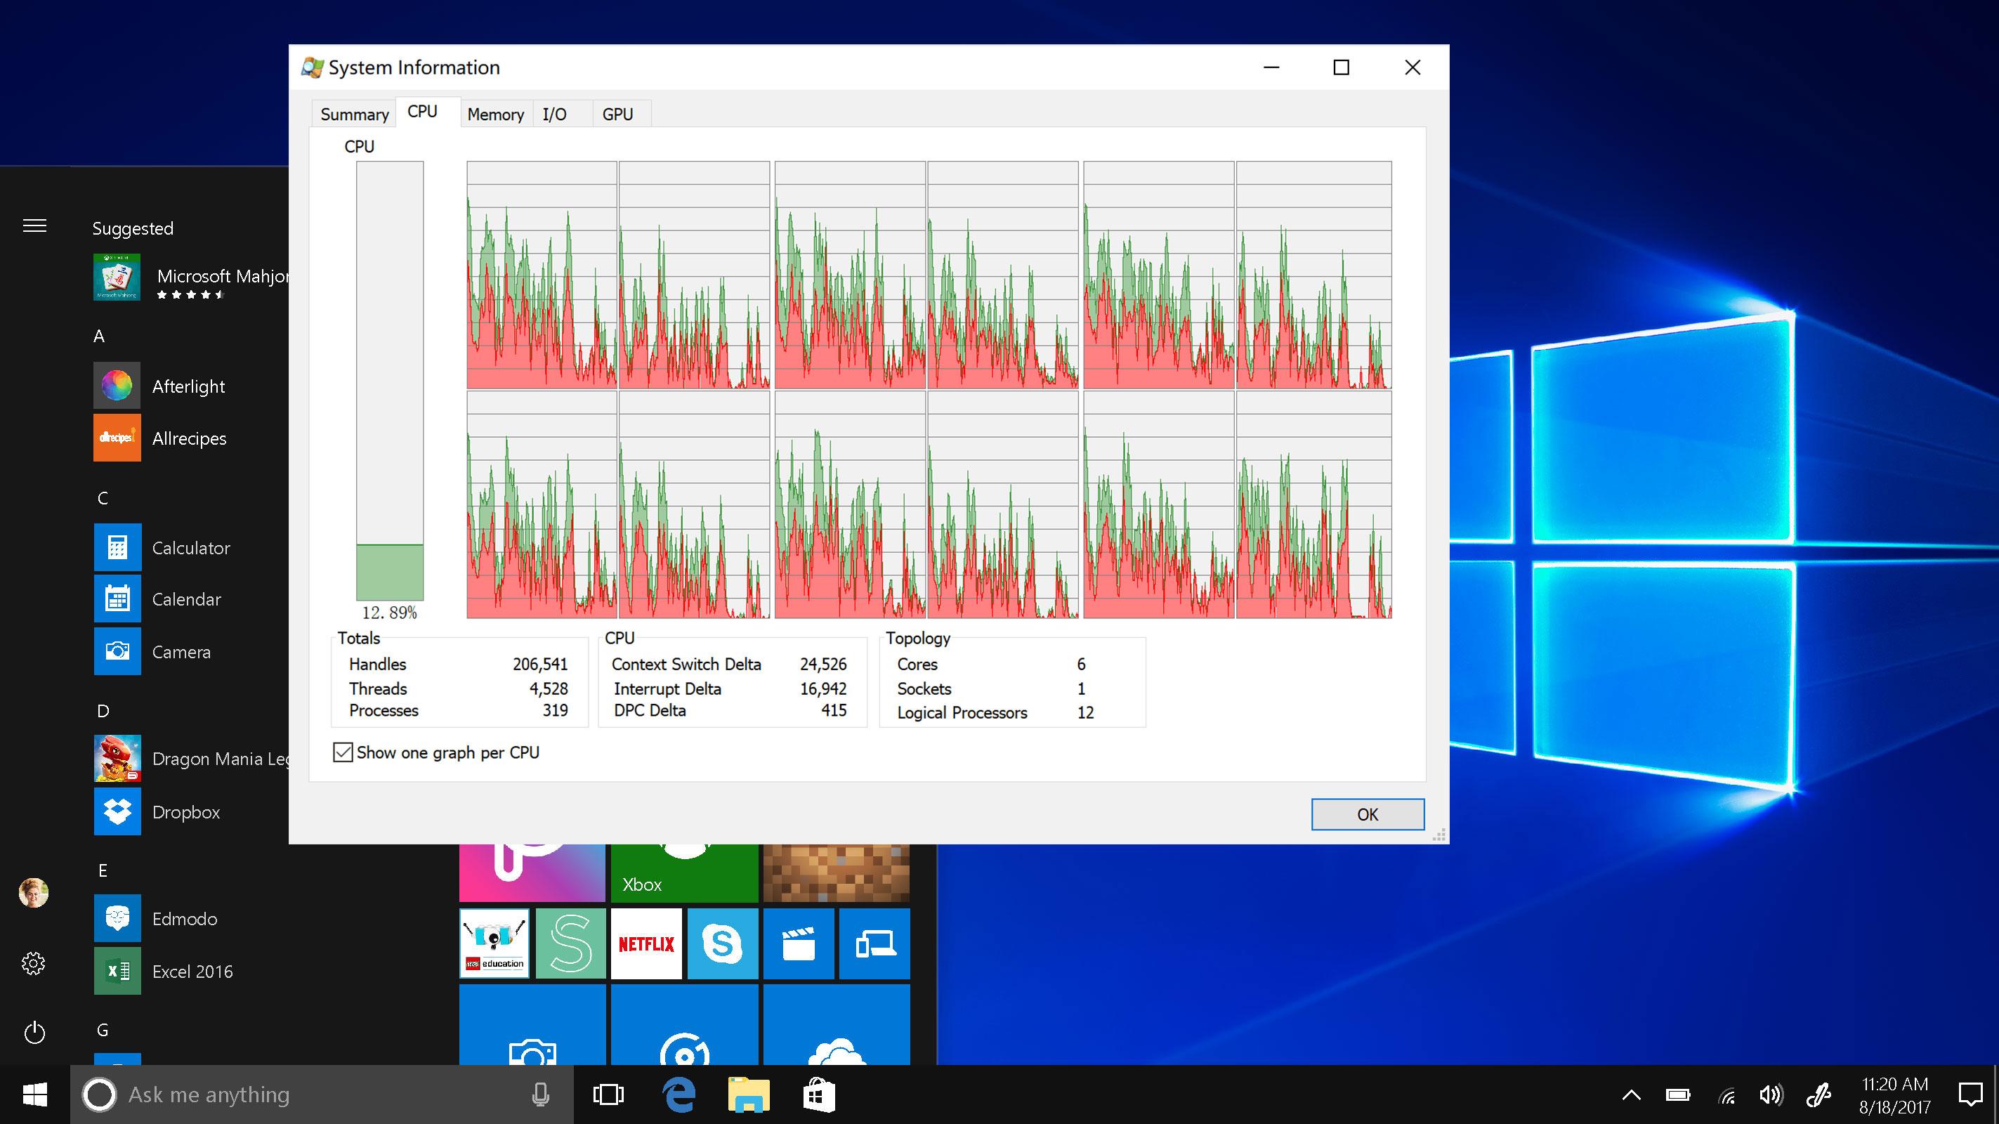Screen dimensions: 1999x1124
Task: Launch Dropbox from the app list
Action: click(x=185, y=812)
